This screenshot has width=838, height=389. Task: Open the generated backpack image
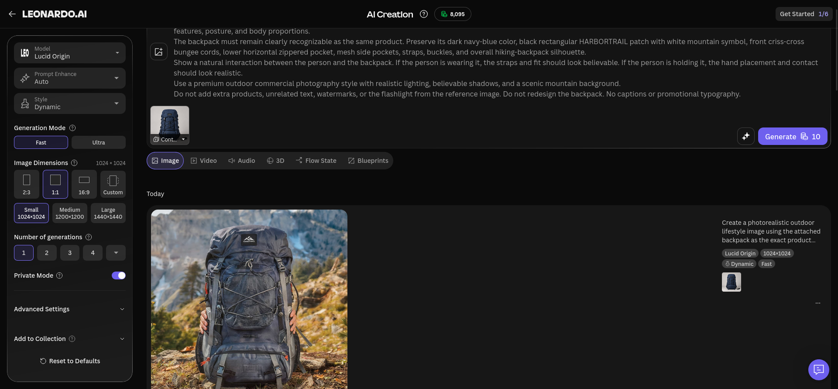click(249, 299)
